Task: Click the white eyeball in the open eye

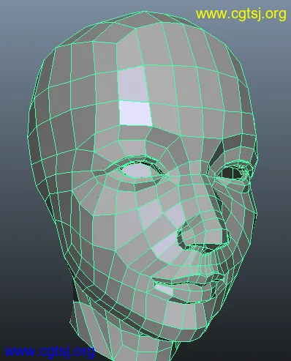Action: click(138, 171)
